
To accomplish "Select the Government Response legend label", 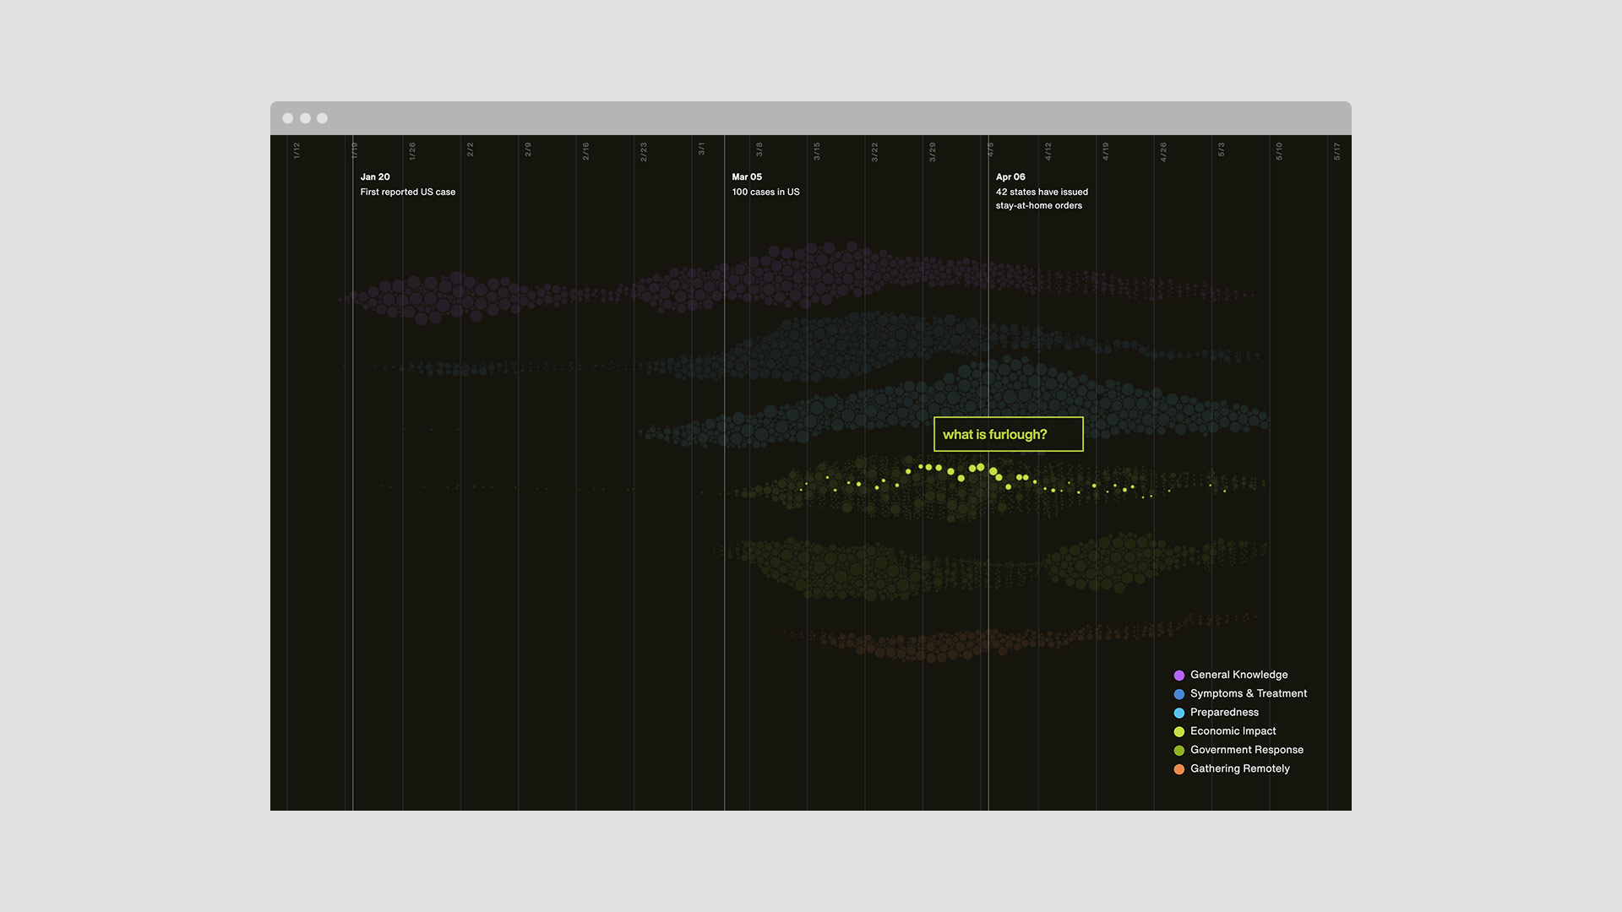I will [x=1247, y=750].
